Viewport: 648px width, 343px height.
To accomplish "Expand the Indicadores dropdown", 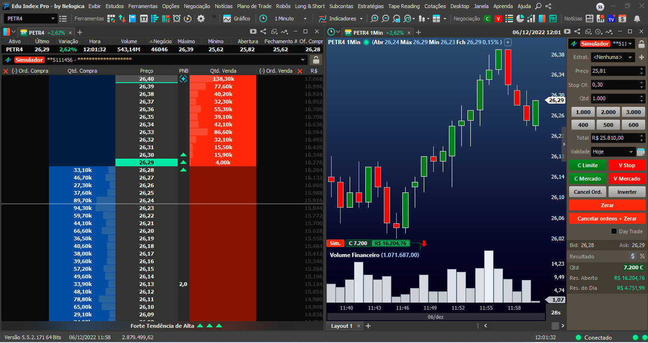I will coord(361,19).
